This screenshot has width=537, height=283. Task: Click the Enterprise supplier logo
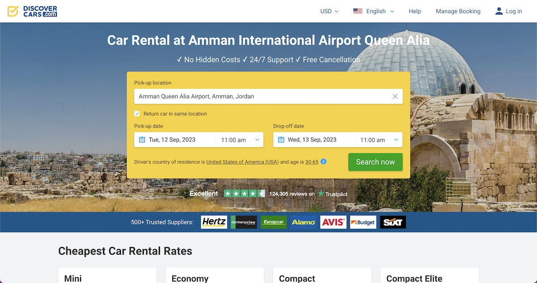pos(244,222)
